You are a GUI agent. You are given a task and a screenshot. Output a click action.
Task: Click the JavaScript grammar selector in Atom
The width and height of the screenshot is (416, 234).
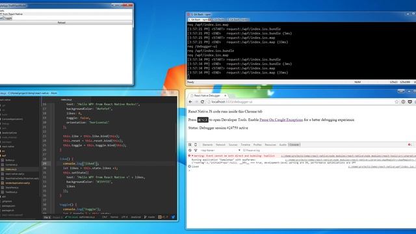[x=136, y=217]
